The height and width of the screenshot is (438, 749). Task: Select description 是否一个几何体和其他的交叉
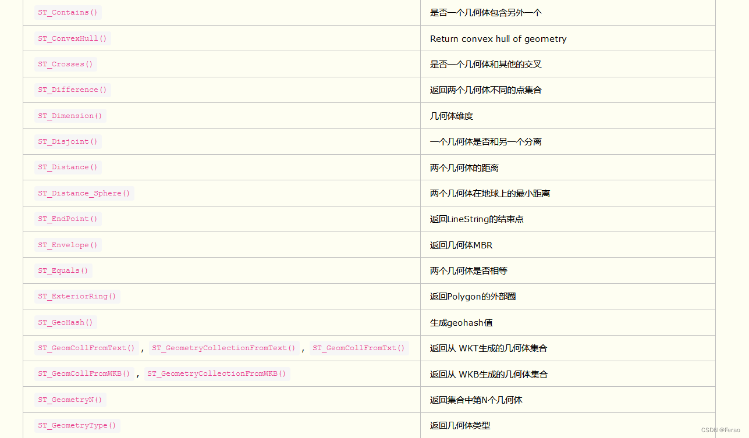(486, 64)
